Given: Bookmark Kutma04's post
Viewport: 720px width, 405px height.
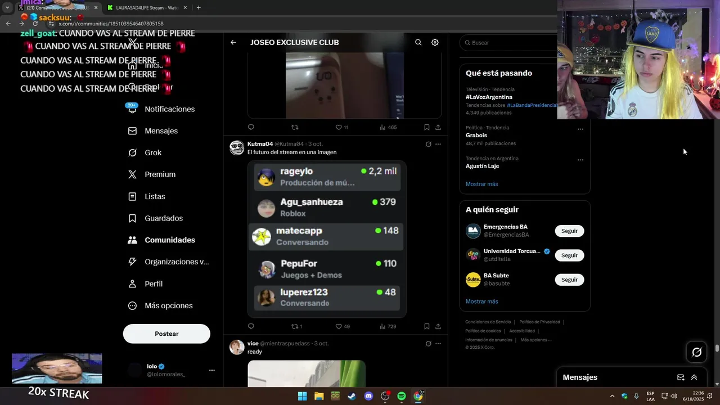Looking at the screenshot, I should (427, 326).
